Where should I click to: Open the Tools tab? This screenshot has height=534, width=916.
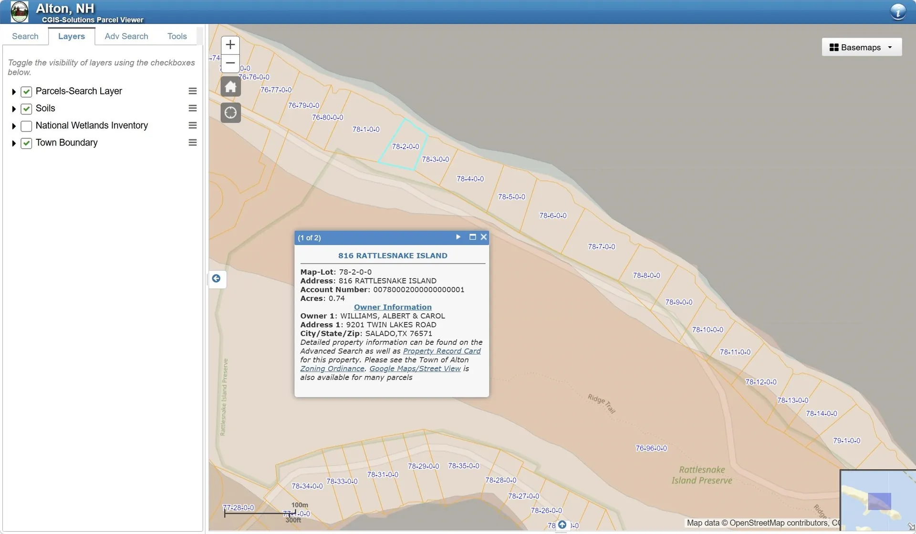pyautogui.click(x=177, y=36)
